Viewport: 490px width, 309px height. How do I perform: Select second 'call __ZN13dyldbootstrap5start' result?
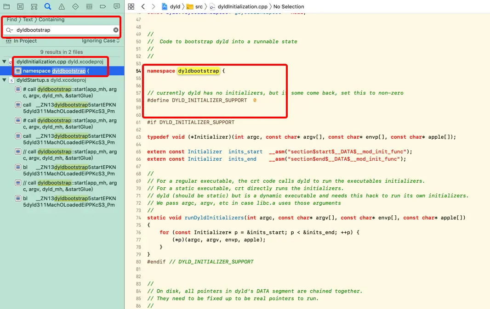(69, 139)
